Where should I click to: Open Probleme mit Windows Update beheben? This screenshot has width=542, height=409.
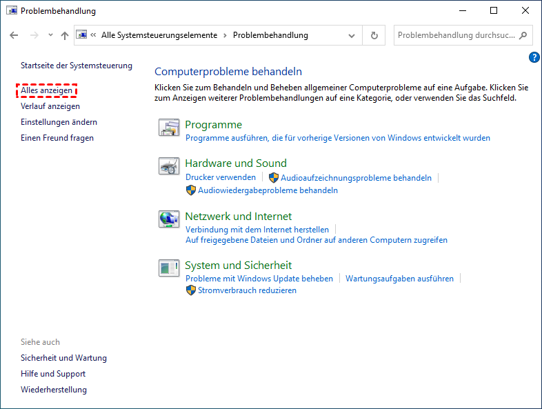[259, 279]
